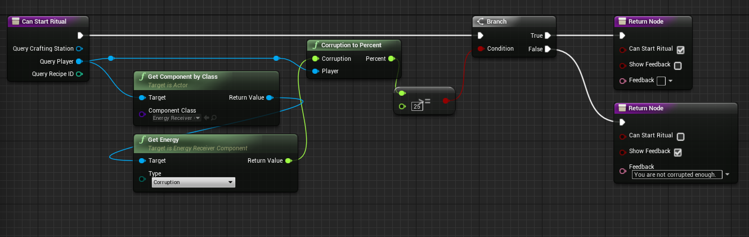Image resolution: width=749 pixels, height=237 pixels.
Task: Open the Energy Receiver component class dropdown
Action: tap(176, 118)
